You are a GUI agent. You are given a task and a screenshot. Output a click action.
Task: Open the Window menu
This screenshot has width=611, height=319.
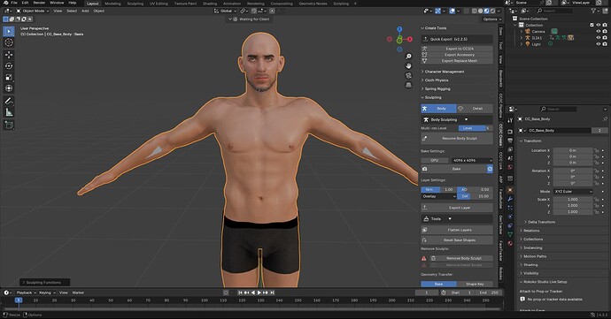pos(57,3)
